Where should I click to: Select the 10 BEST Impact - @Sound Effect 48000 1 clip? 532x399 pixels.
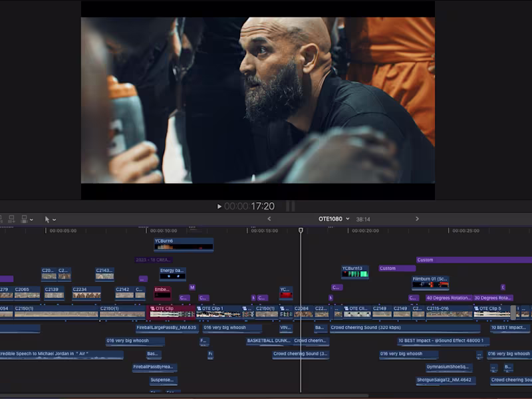[443, 341]
